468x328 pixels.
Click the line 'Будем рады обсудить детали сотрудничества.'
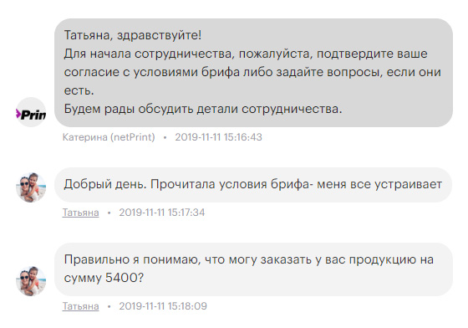click(203, 109)
